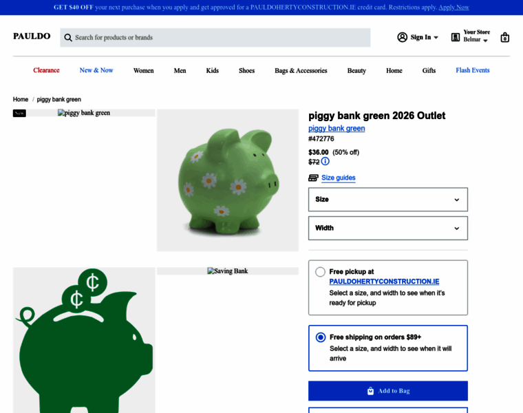The height and width of the screenshot is (413, 523).
Task: Click the Your Store building icon
Action: (x=456, y=37)
